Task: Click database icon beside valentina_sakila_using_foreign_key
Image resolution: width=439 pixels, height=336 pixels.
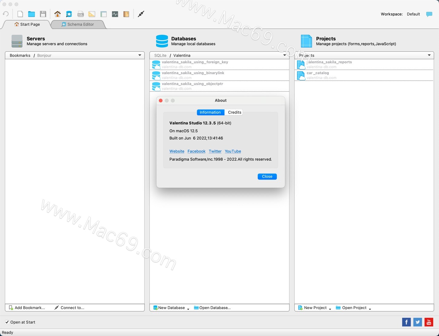Action: (156, 65)
